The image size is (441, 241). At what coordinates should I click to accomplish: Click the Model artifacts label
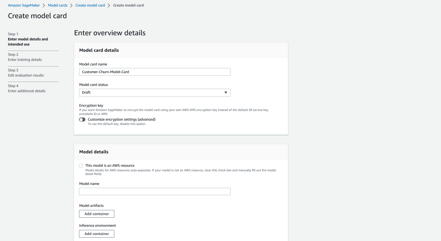click(91, 206)
